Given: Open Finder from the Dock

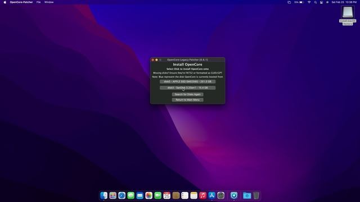Looking at the screenshot, I should 103,195.
